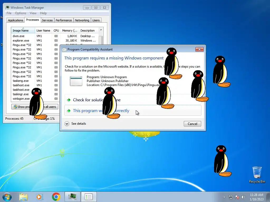Select winlogon.exe process row
Image resolution: width=270 pixels, height=202 pixels.
pyautogui.click(x=35, y=99)
